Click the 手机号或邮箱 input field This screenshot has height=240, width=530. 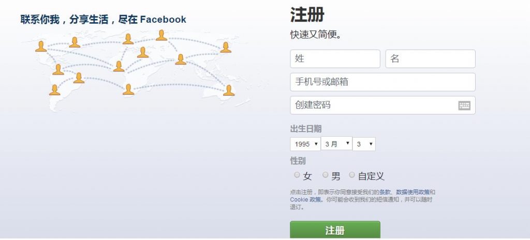tap(382, 82)
